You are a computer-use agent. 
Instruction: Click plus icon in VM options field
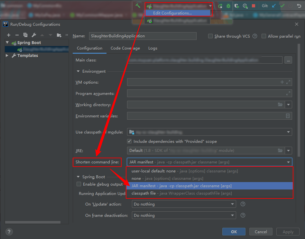click(x=282, y=82)
